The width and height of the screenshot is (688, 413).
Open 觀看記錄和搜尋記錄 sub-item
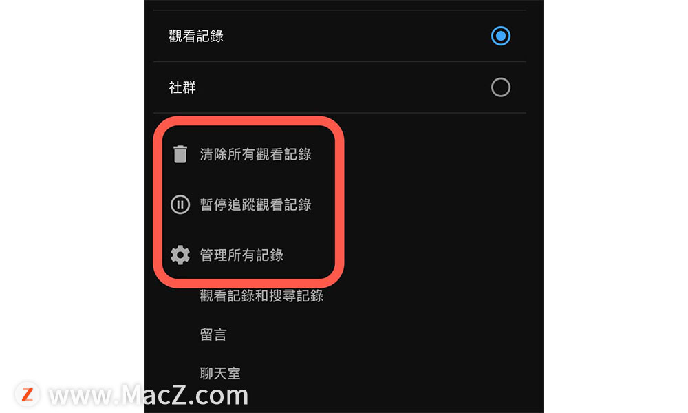(x=261, y=296)
